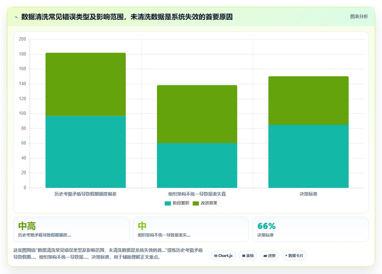Click the teal bar segment for 组织架构不统一导致报表失真
382x274 pixels.
197,166
